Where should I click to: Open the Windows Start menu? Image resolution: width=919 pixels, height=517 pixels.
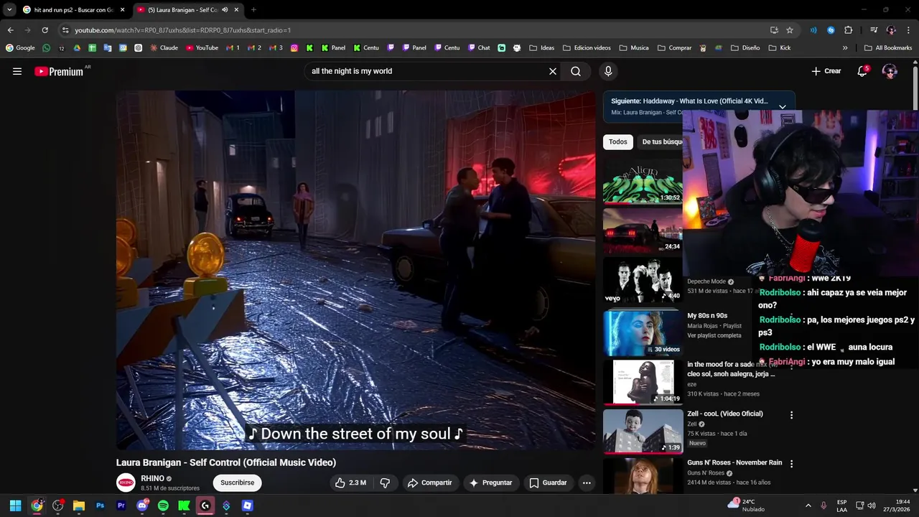pos(15,506)
